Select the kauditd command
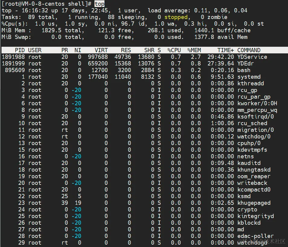The image size is (288, 247). 249,163
